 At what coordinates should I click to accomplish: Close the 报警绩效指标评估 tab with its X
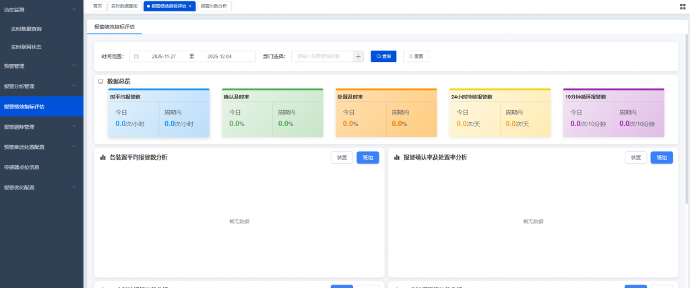point(190,5)
